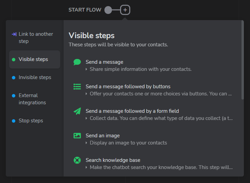
Task: Click the green list icon for buttons step
Action: pyautogui.click(x=77, y=87)
